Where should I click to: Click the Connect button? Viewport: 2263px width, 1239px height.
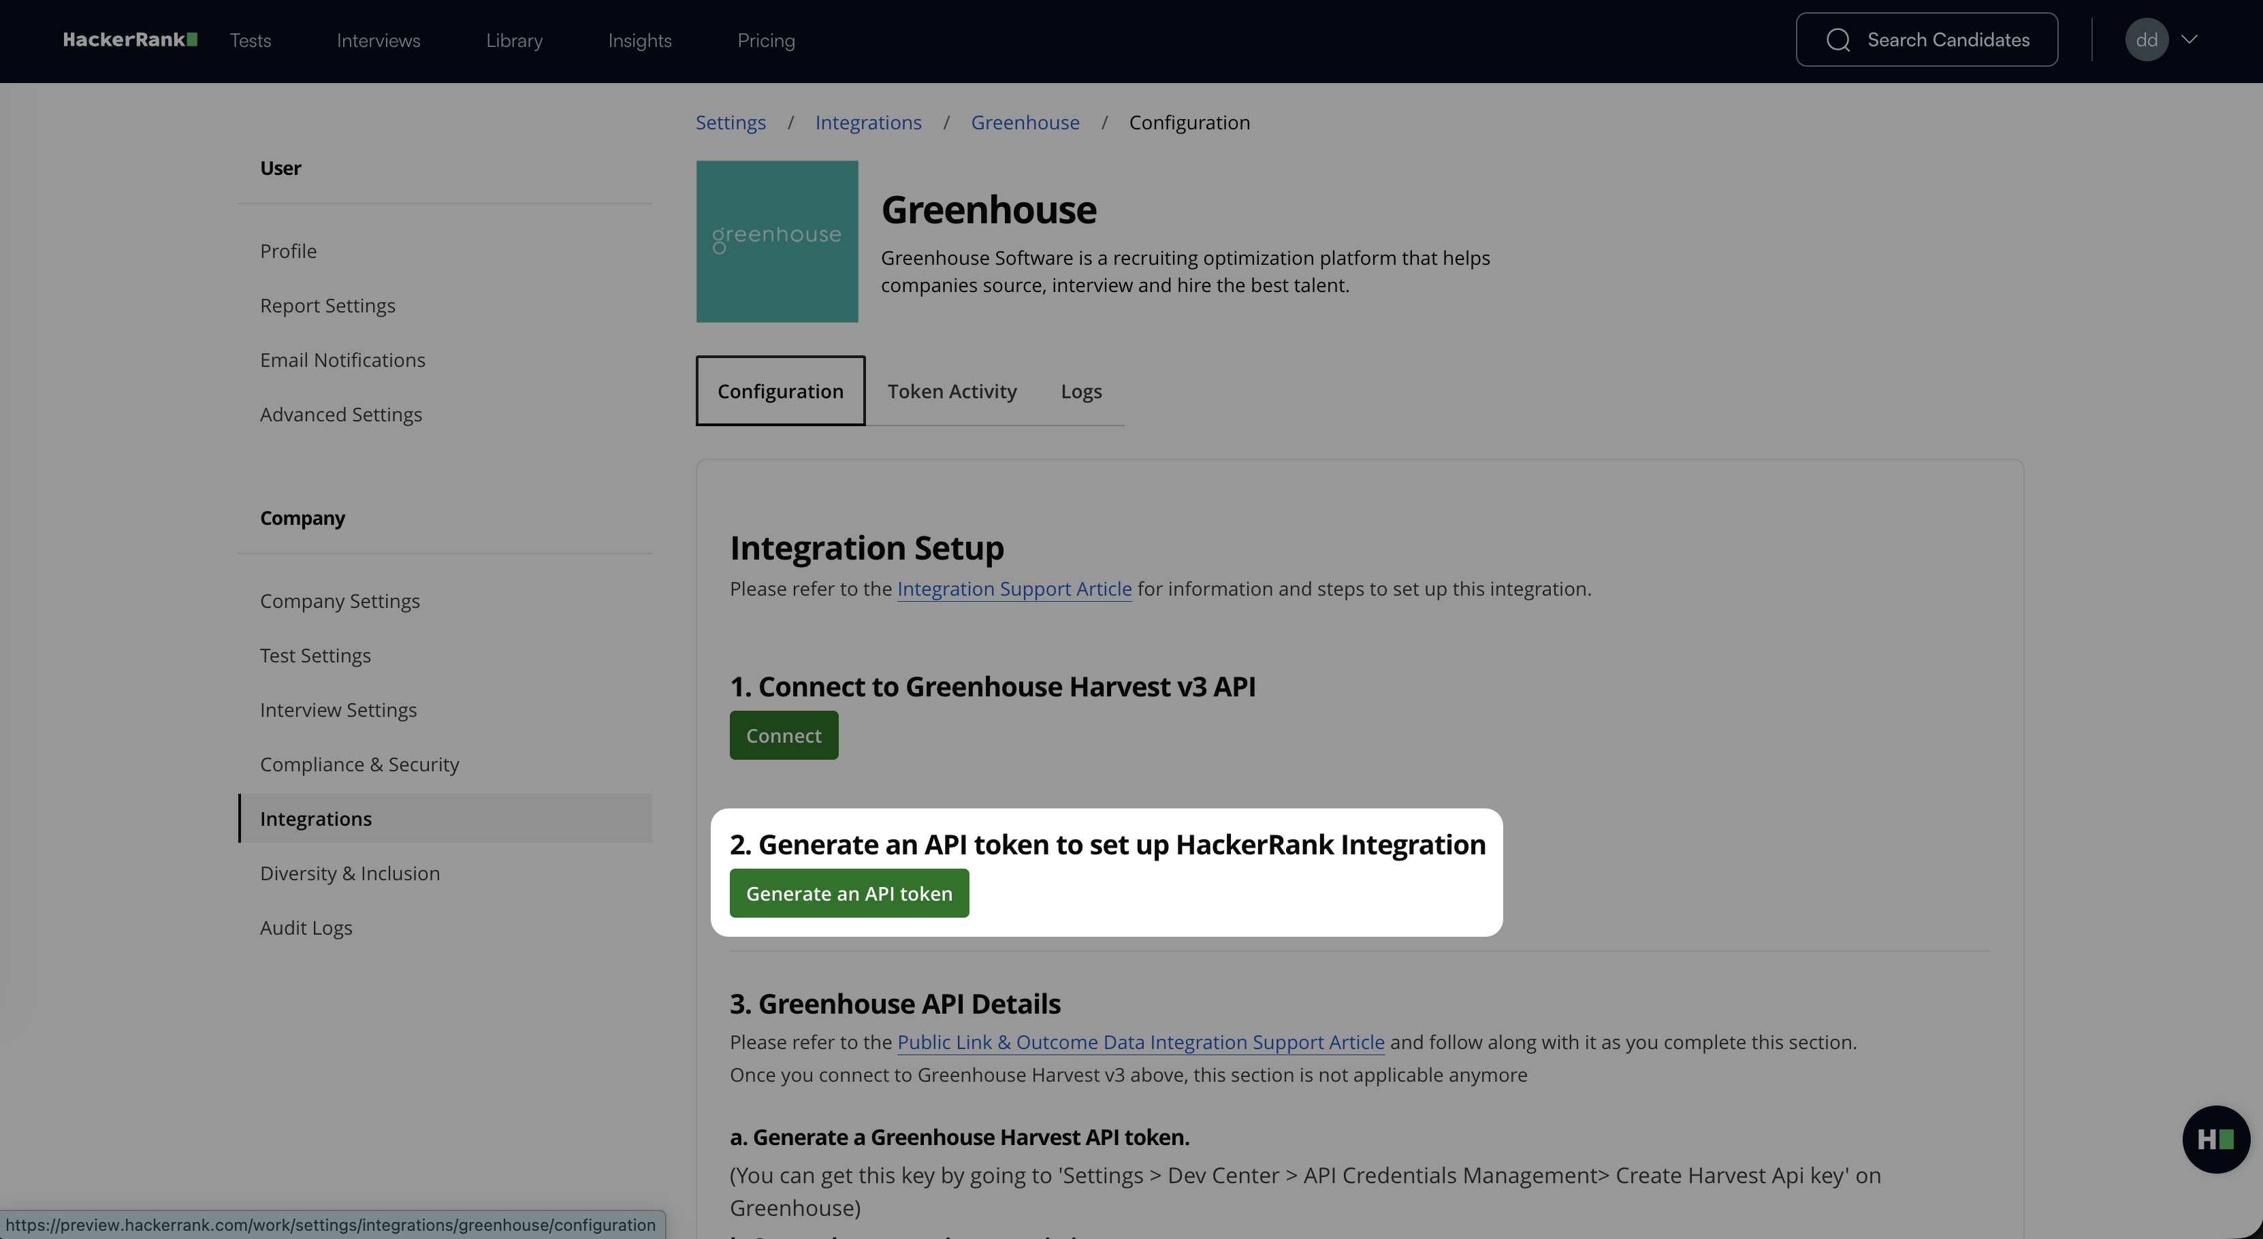[x=784, y=735]
